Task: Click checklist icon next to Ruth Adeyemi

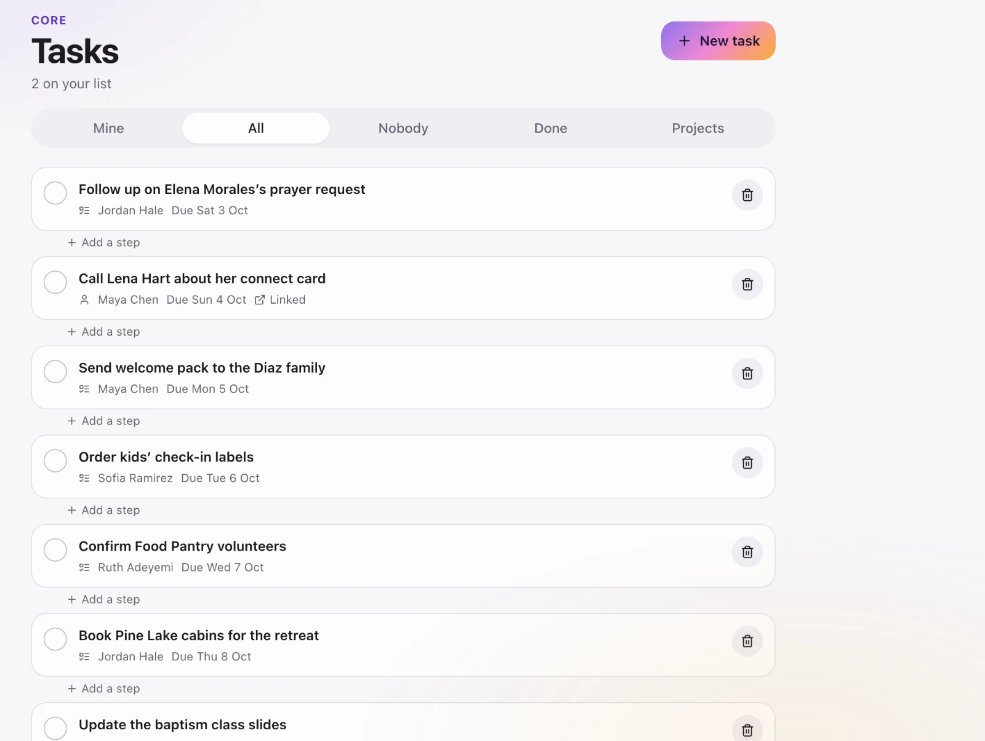Action: coord(84,568)
